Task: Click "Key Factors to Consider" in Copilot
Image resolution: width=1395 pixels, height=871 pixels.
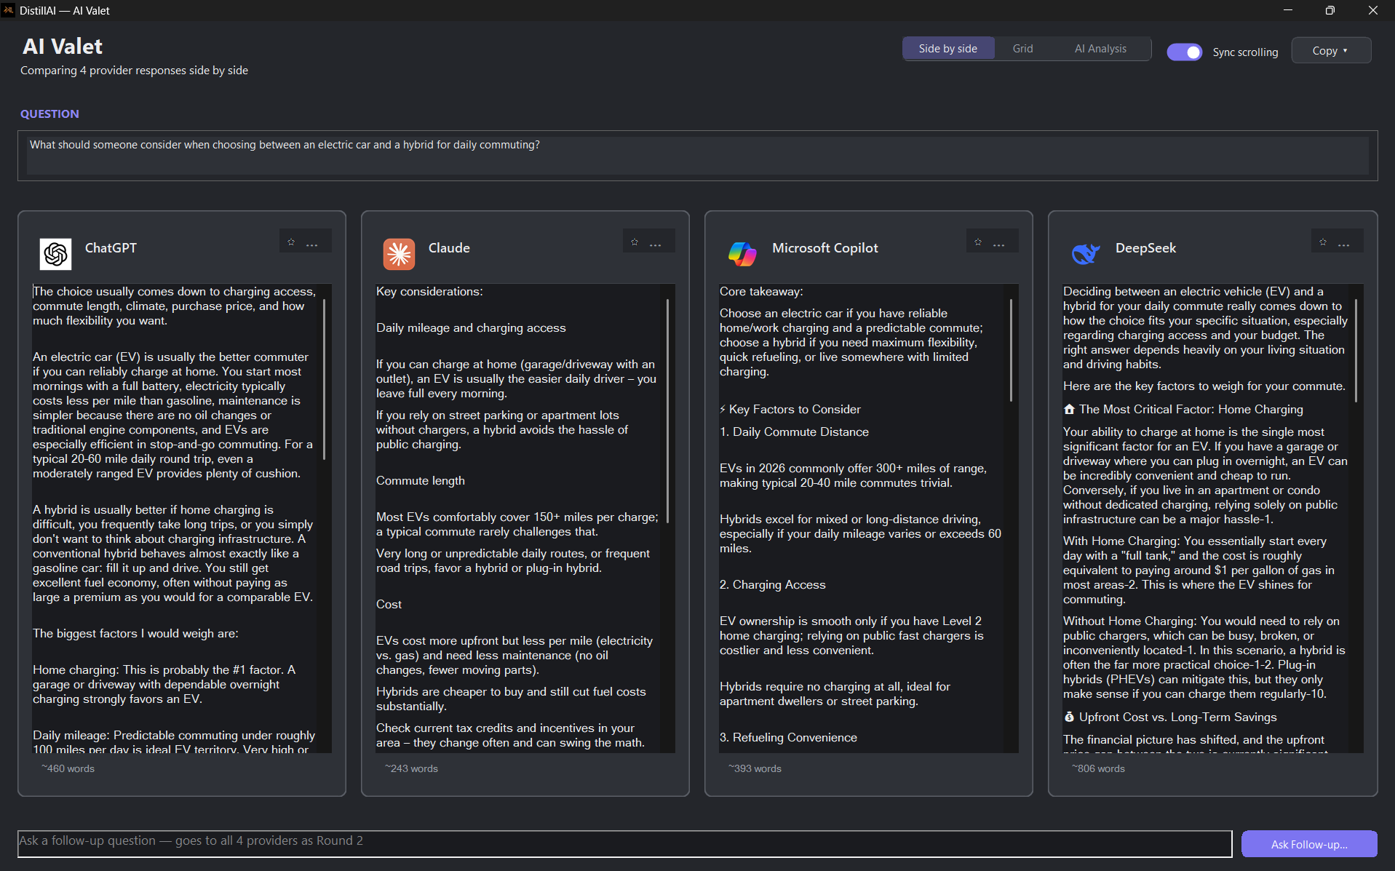Action: tap(795, 409)
